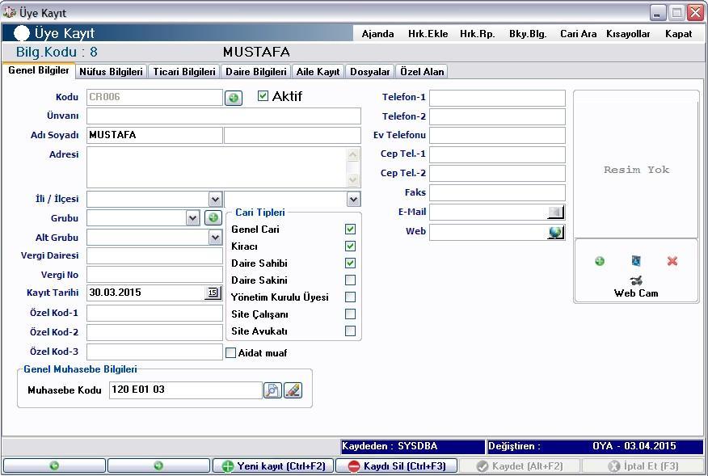Open the İlçesi district dropdown
This screenshot has height=476, width=708.
point(353,199)
